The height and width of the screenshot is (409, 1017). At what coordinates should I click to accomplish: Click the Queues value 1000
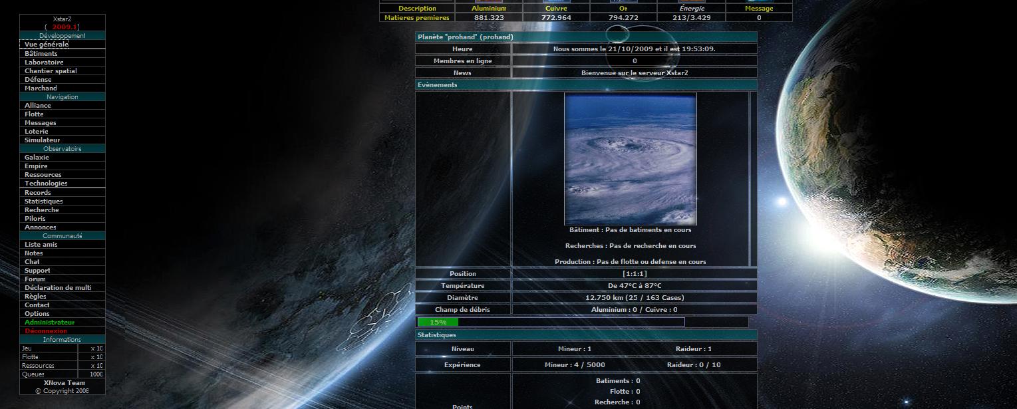click(x=96, y=374)
